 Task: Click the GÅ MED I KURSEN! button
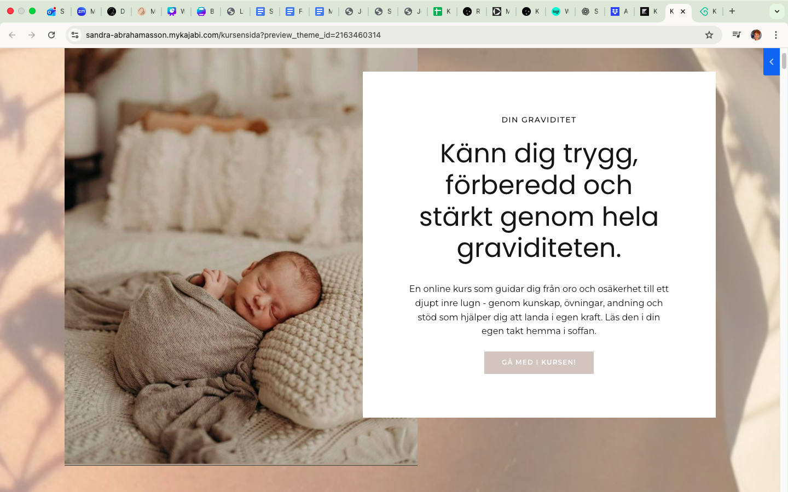point(539,362)
